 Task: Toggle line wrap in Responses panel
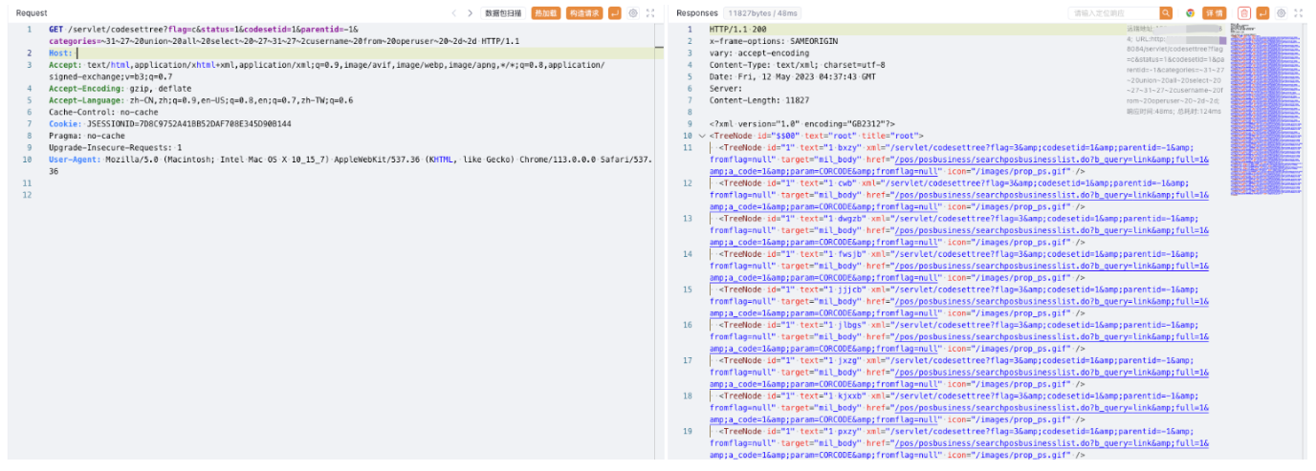(x=1262, y=13)
